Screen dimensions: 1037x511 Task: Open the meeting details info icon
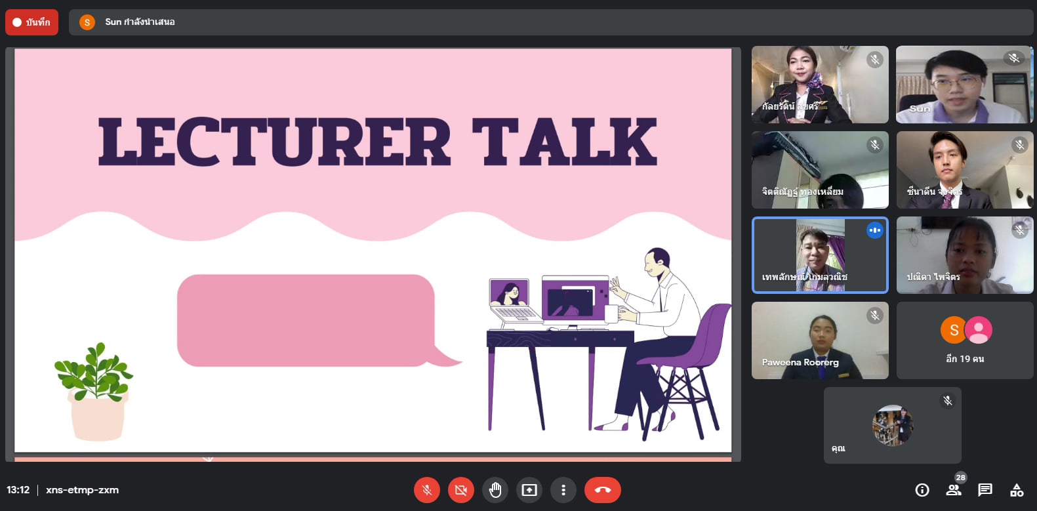[922, 490]
